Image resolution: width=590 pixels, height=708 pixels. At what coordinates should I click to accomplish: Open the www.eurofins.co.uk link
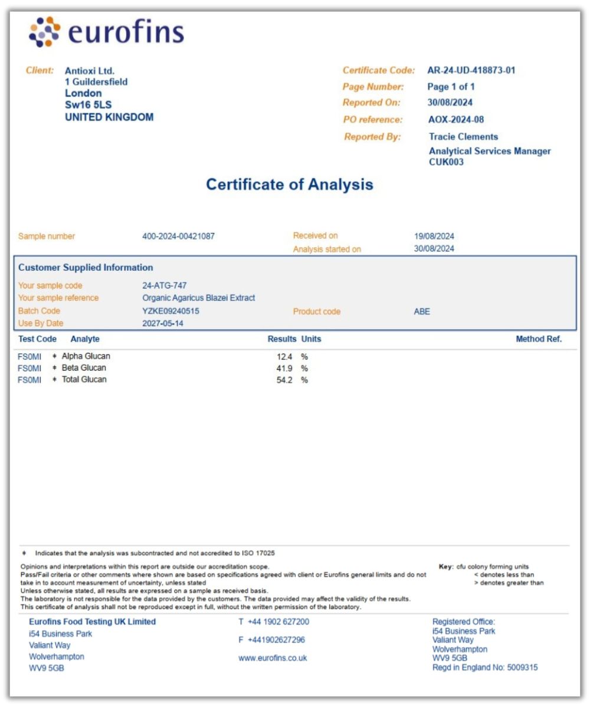[273, 658]
